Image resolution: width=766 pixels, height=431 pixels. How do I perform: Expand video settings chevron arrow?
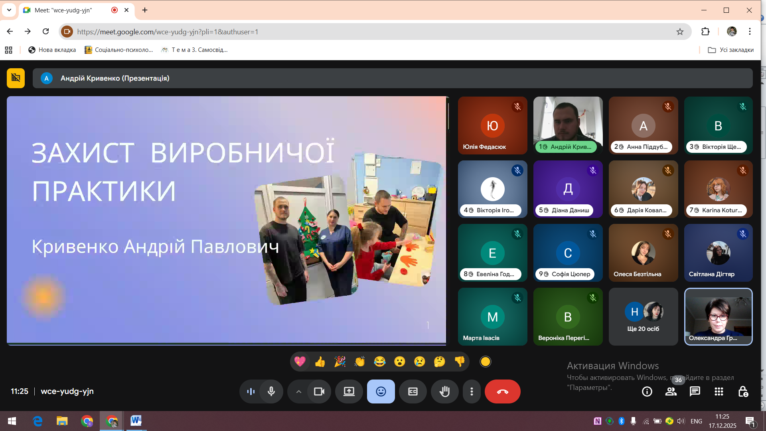click(298, 391)
